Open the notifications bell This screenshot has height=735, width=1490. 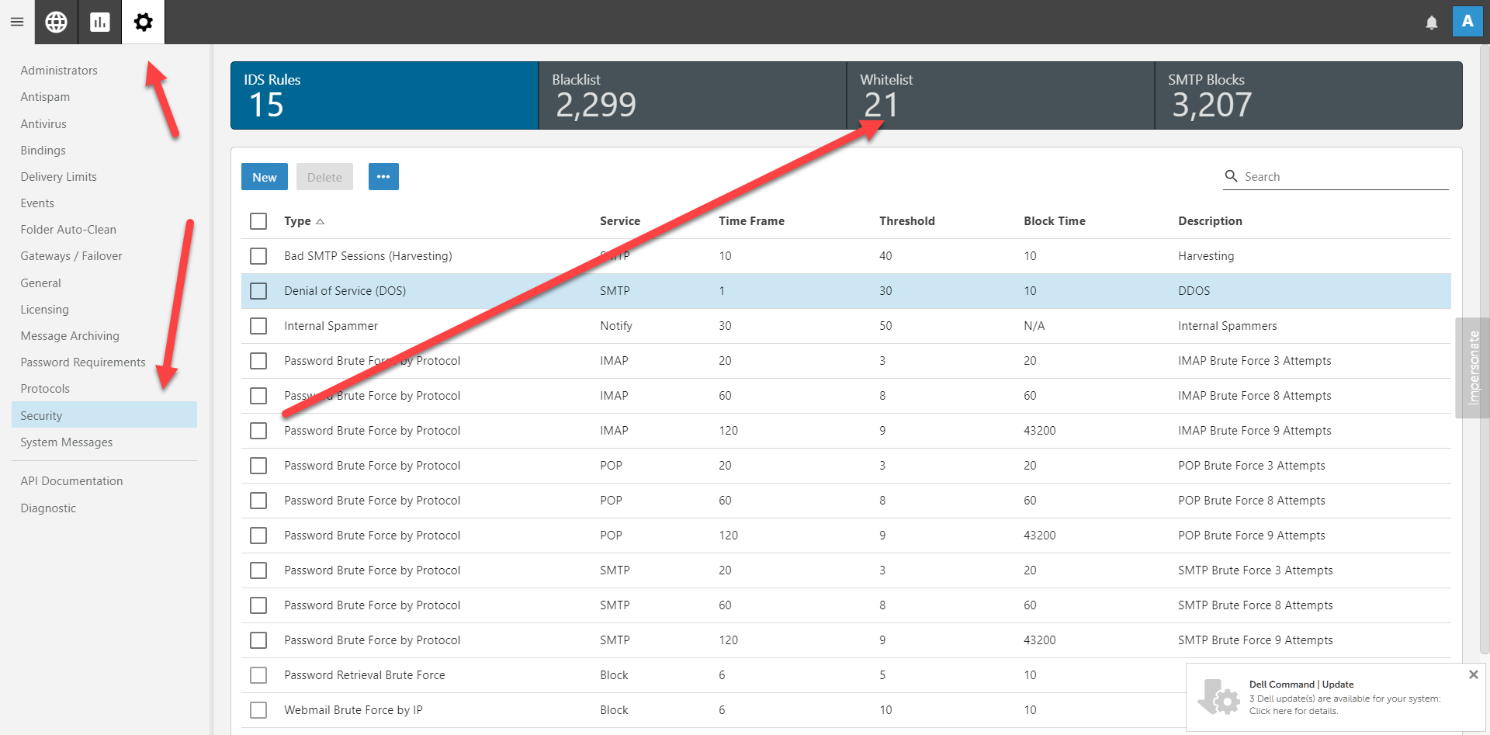[x=1431, y=23]
